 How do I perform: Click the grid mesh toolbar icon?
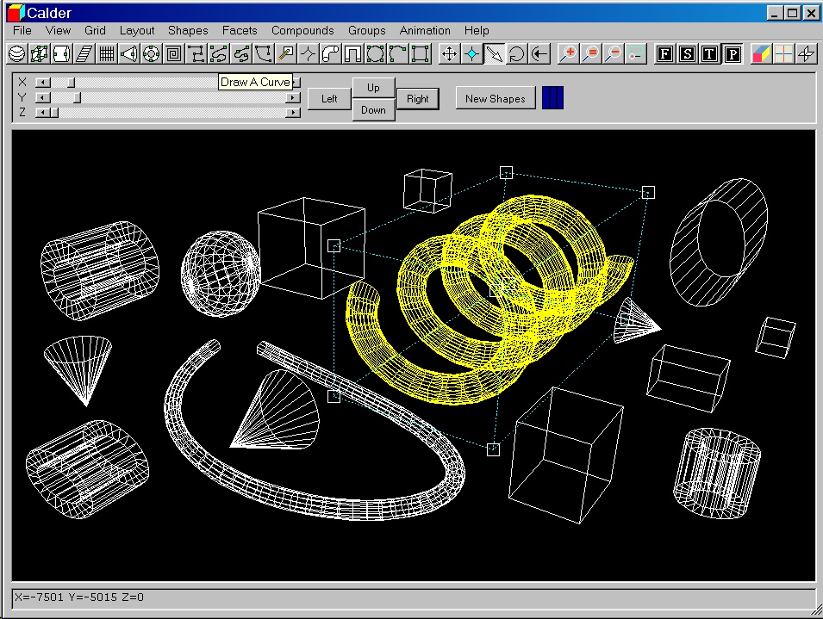106,54
